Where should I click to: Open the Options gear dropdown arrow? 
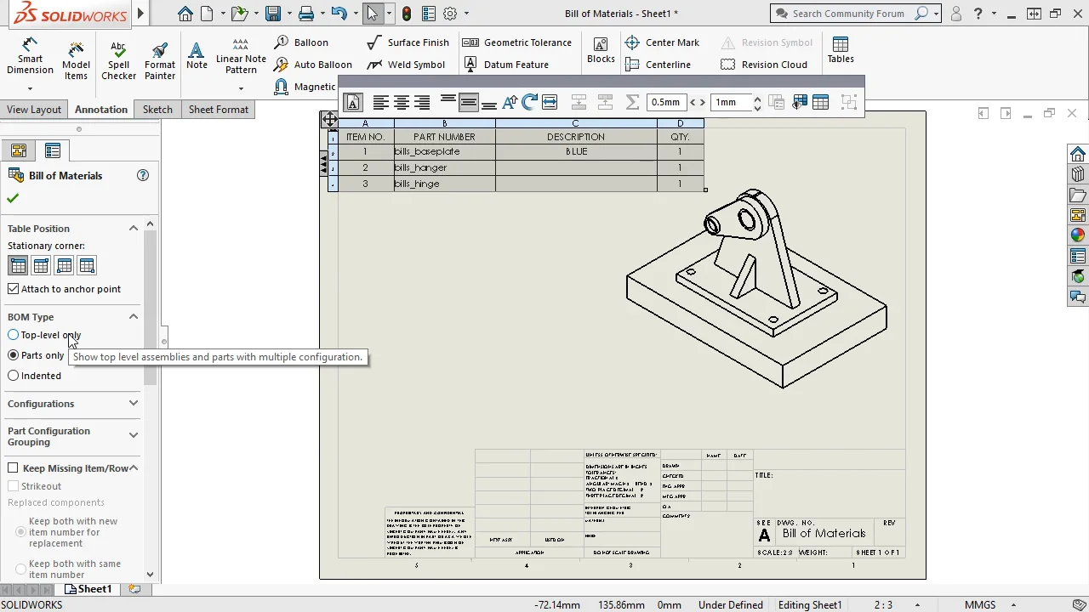tap(466, 14)
